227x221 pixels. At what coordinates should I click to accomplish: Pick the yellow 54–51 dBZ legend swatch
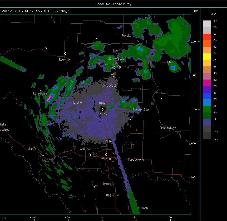[207, 56]
